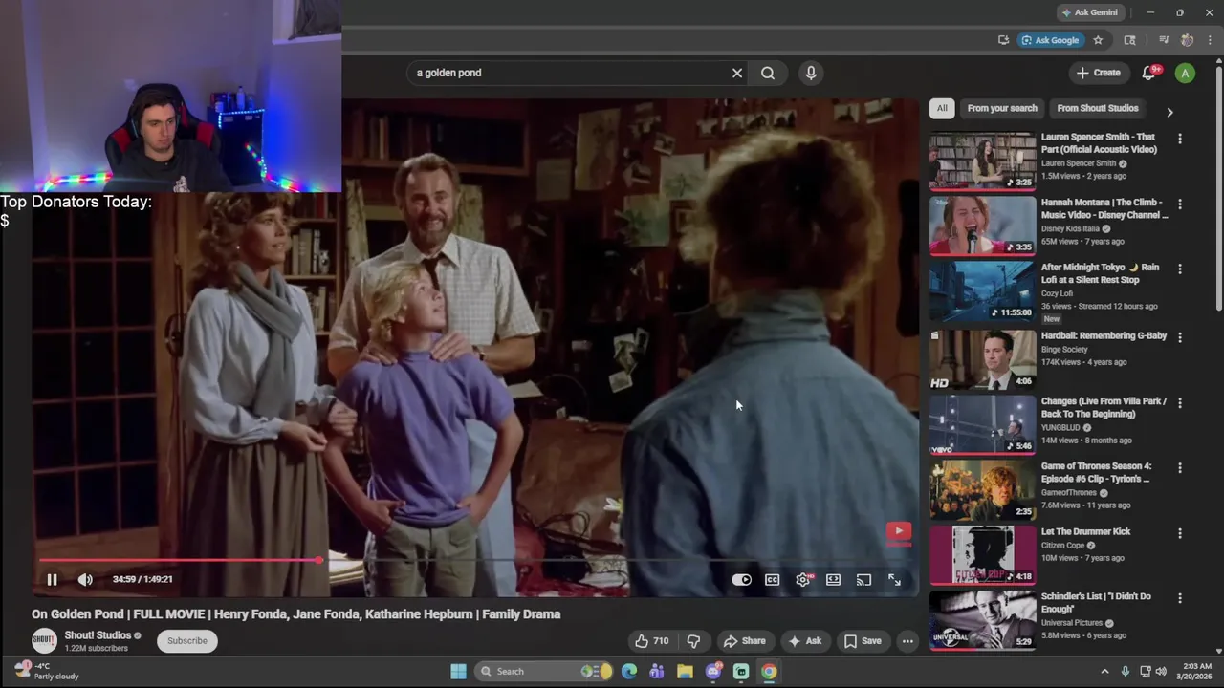
Task: Open 'Let The Drummer Kick' video title
Action: point(1085,531)
